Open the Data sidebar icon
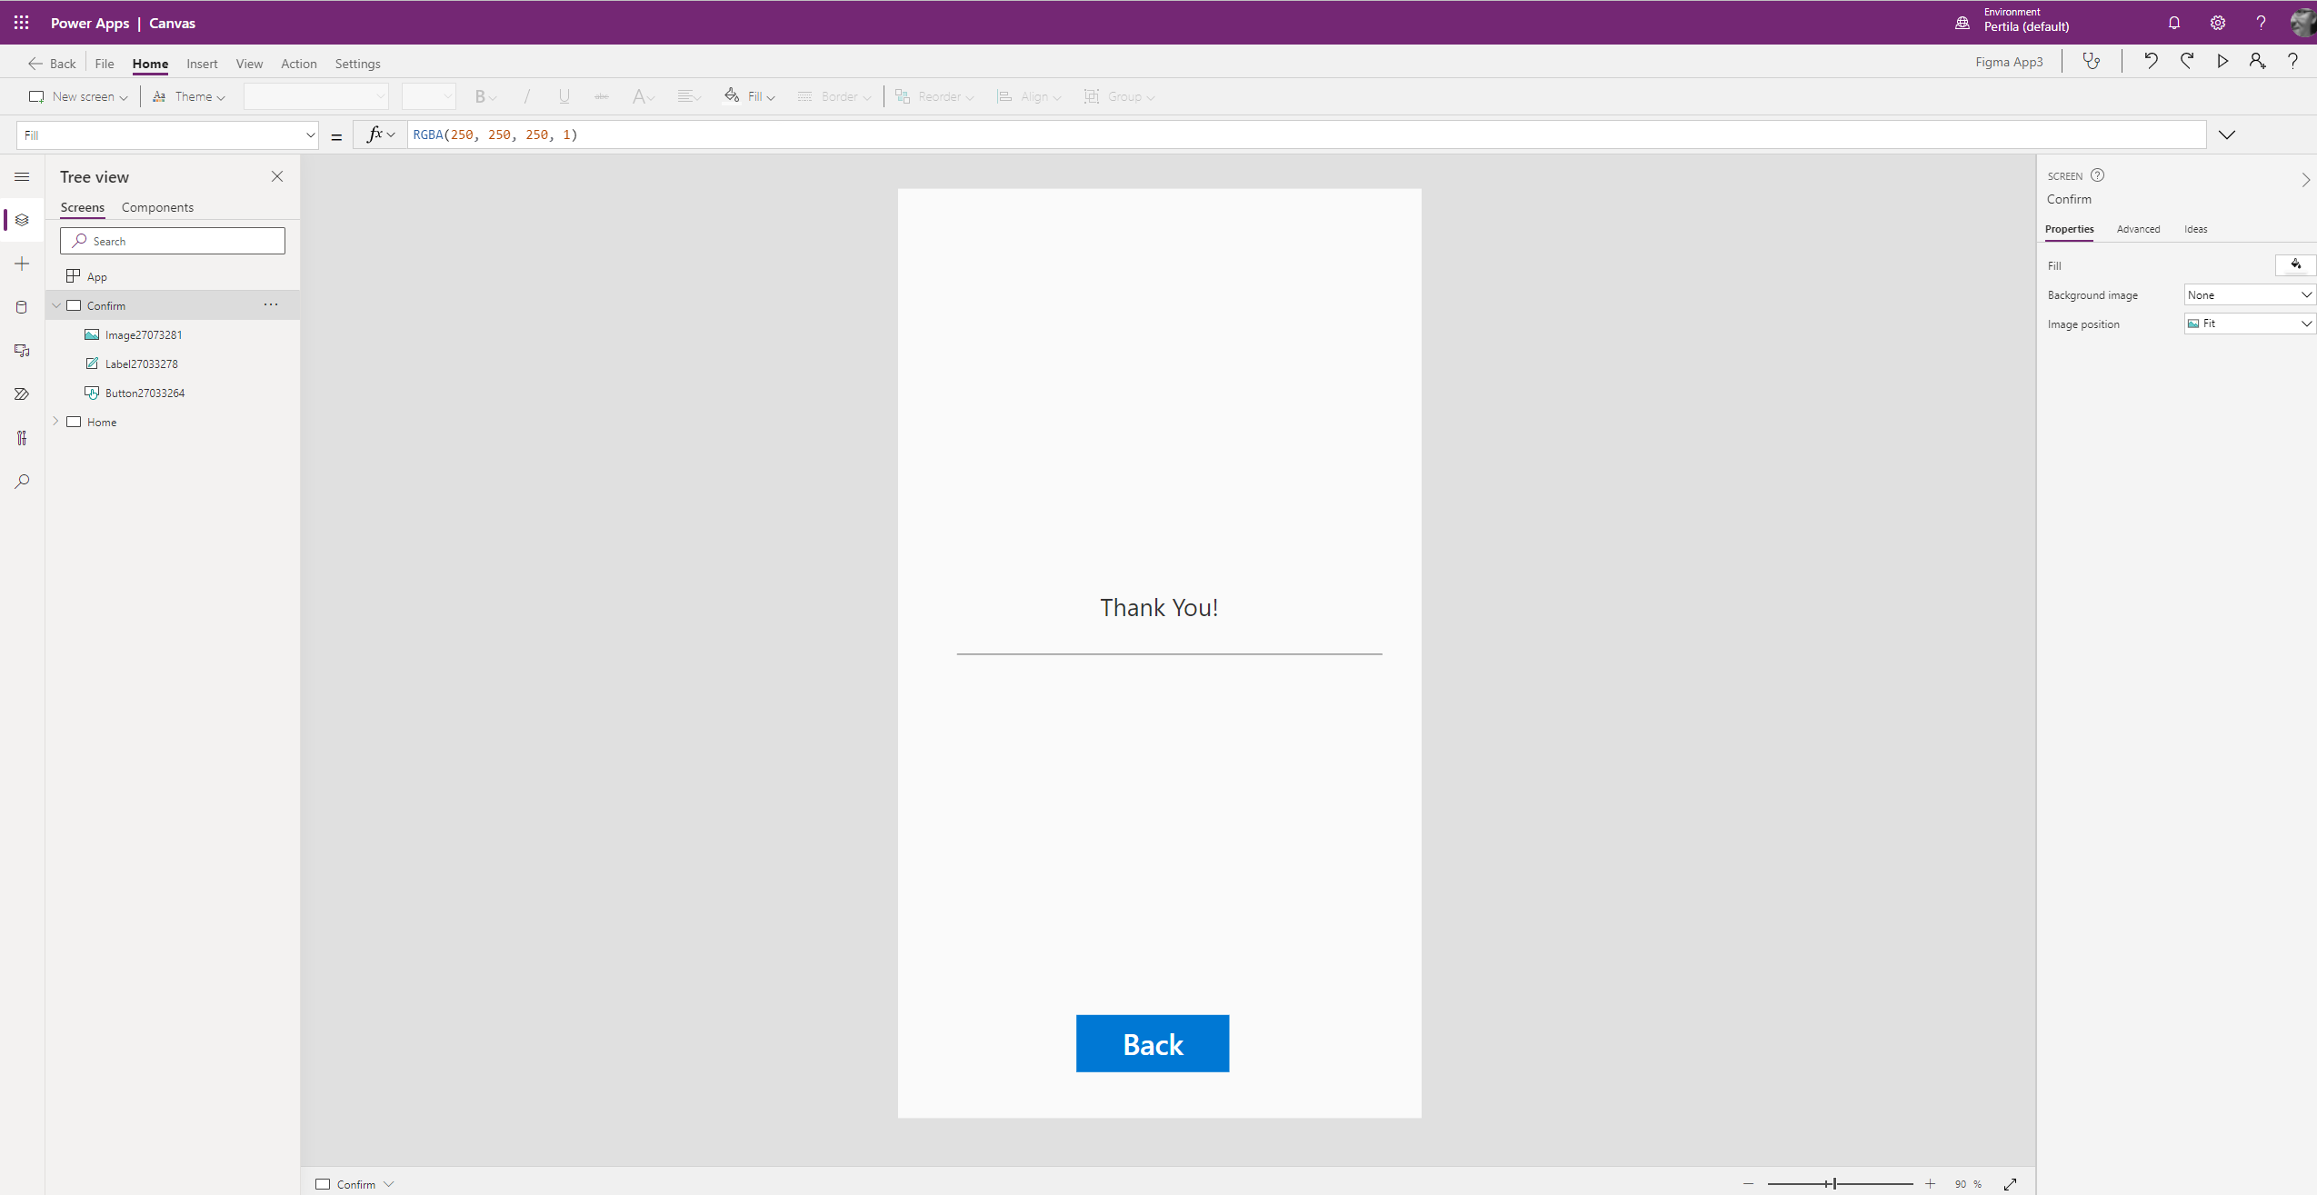Viewport: 2317px width, 1195px height. pos(22,307)
